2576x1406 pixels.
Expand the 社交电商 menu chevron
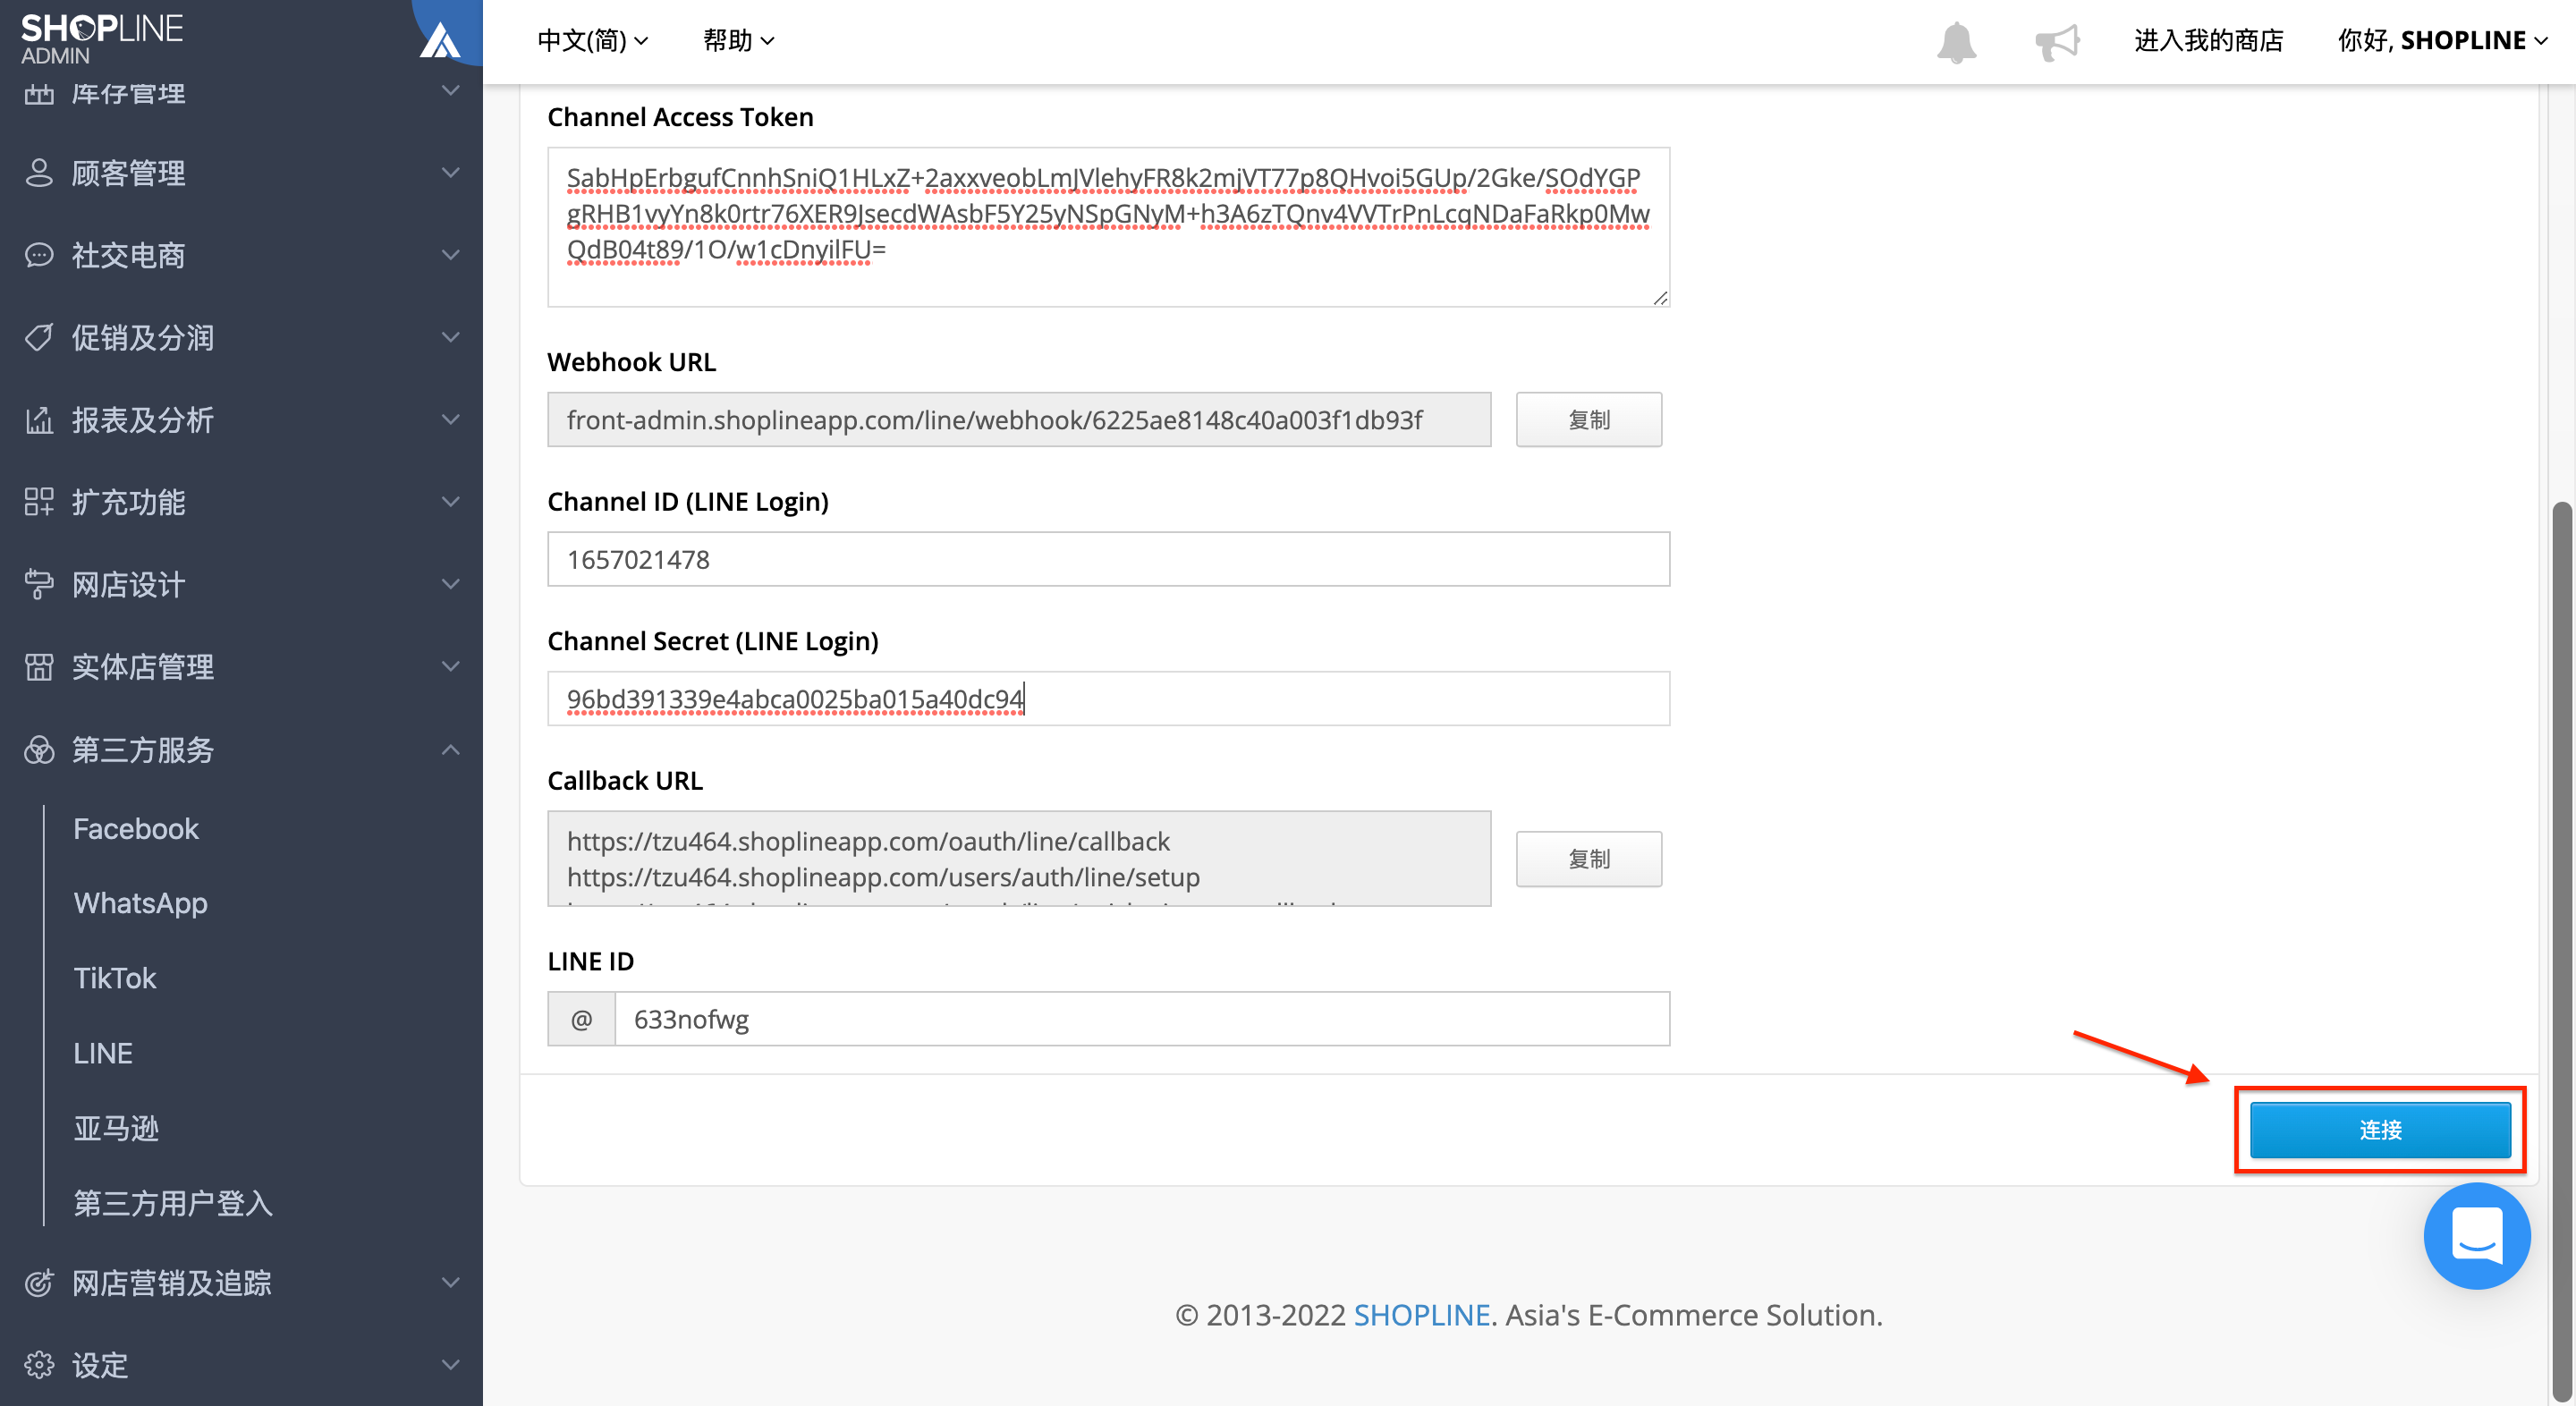coord(451,255)
